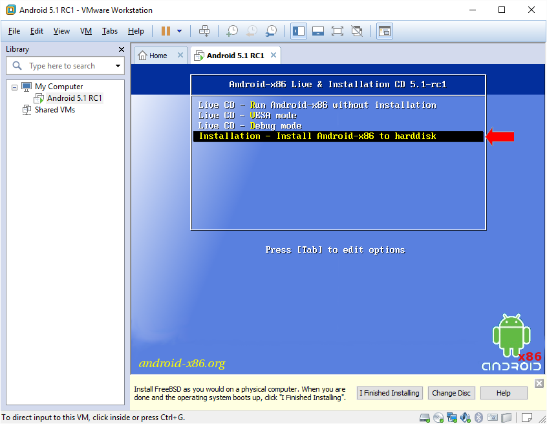547x424 pixels.
Task: Open the library search filter dropdown
Action: (118, 66)
